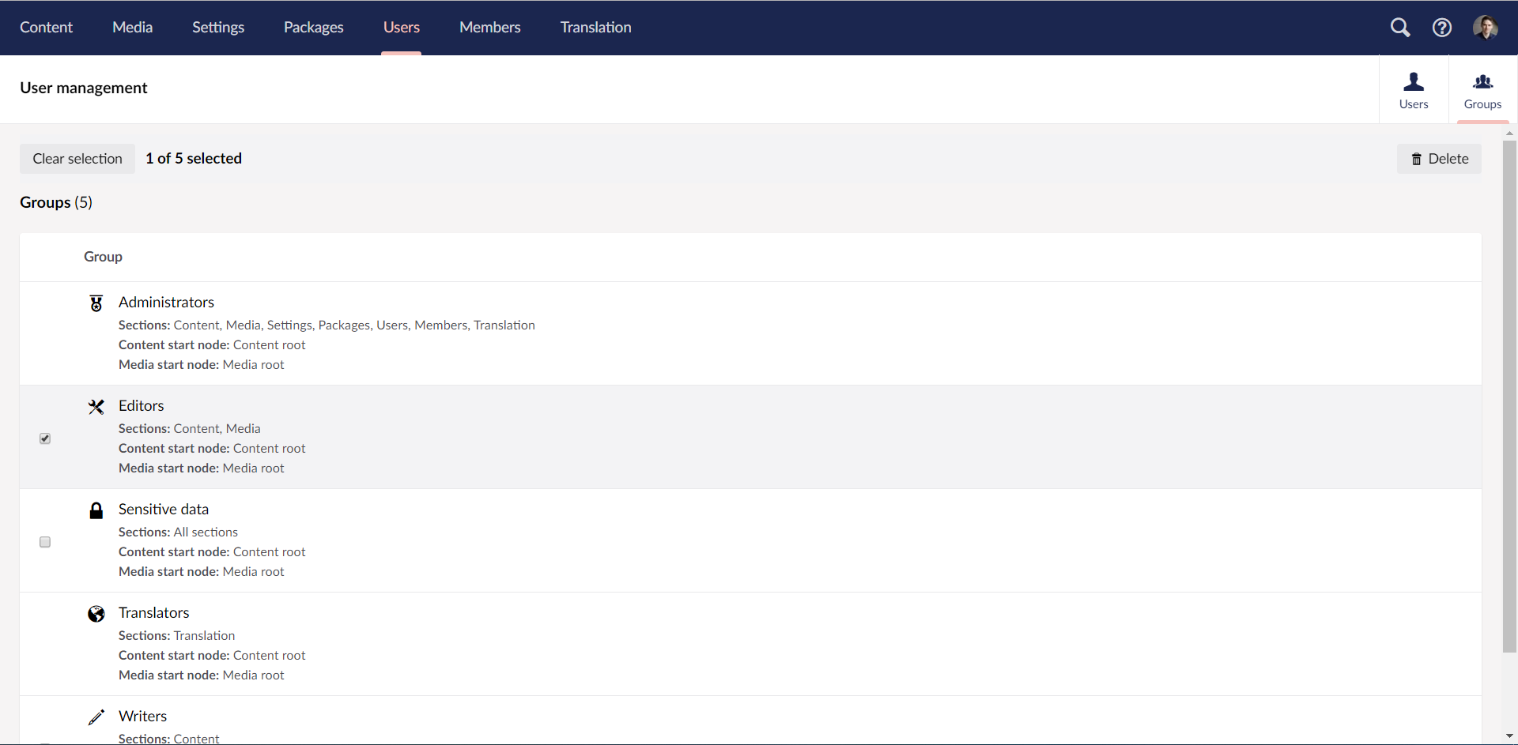Viewport: 1518px width, 745px height.
Task: Open the Media section in top navigation
Action: 132,27
